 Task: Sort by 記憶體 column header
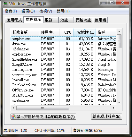85,32
